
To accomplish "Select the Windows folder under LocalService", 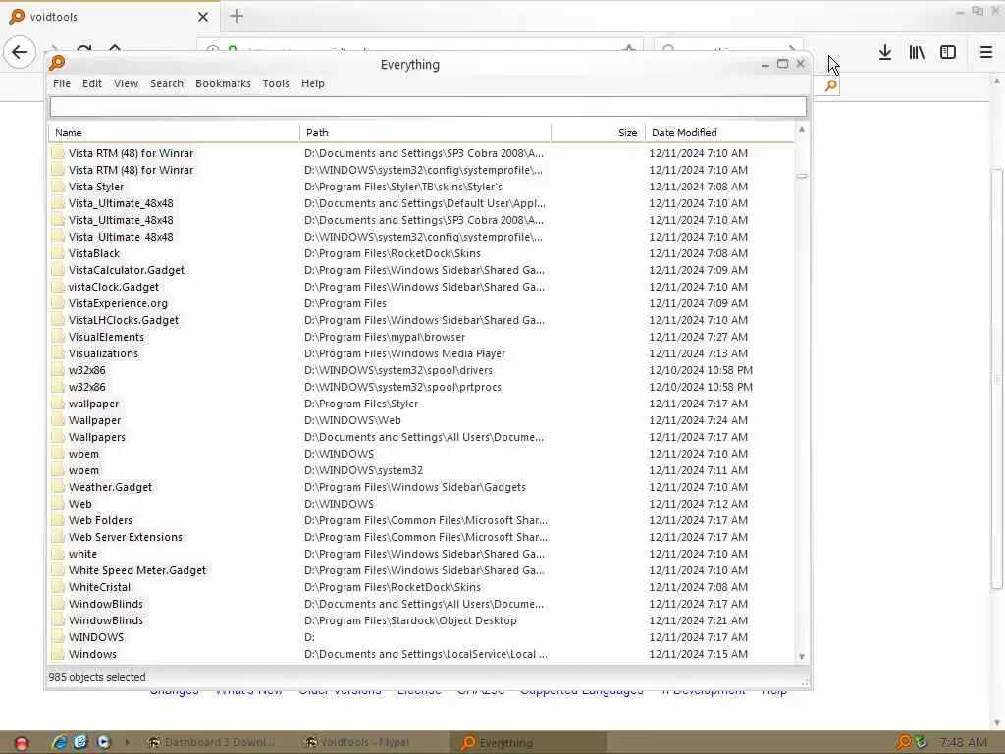I will tap(422, 653).
